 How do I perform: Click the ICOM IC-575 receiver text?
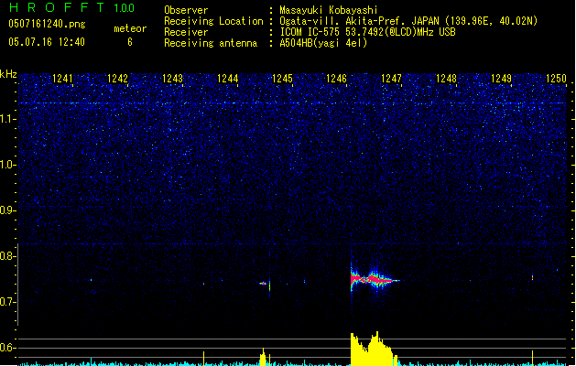click(x=367, y=32)
